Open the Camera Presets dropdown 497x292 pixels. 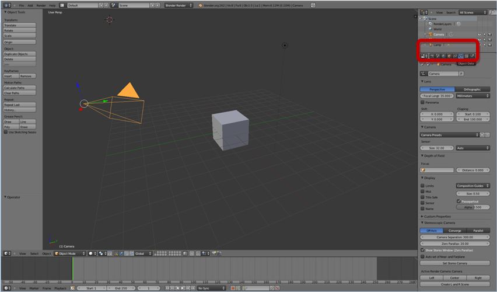[449, 135]
